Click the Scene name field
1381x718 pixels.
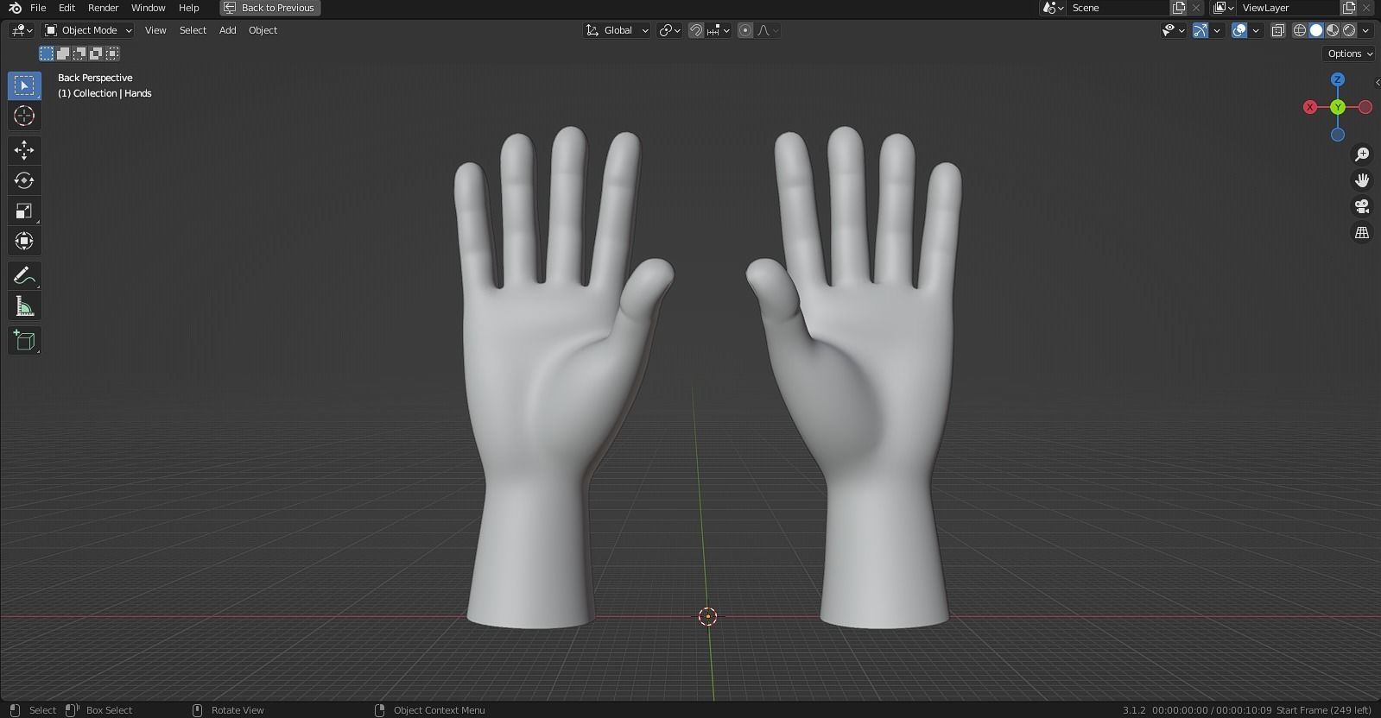pyautogui.click(x=1118, y=8)
